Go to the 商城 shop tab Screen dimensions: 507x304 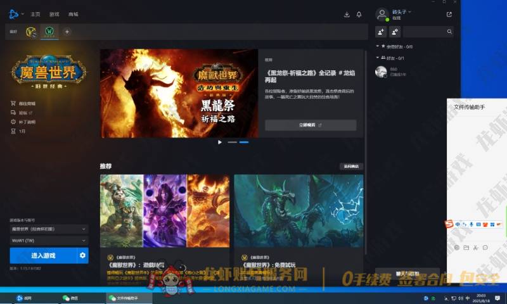(74, 14)
